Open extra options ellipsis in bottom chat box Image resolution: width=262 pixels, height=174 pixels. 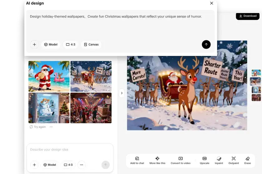coord(81,165)
